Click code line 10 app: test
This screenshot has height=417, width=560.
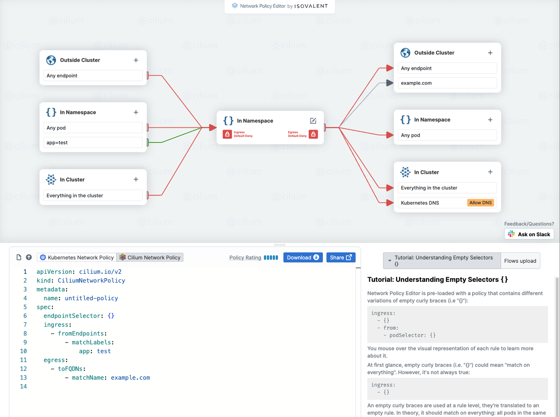95,351
